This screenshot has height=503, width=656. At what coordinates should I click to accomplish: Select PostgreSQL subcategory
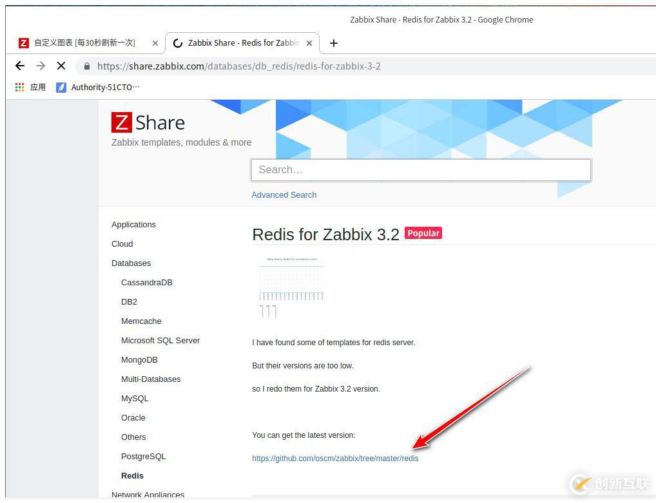144,457
